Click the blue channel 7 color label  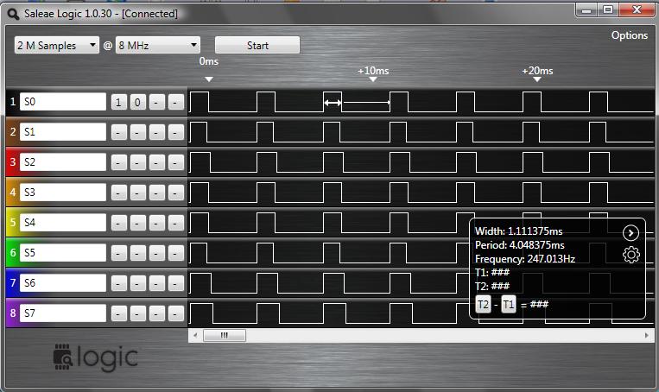pos(12,282)
